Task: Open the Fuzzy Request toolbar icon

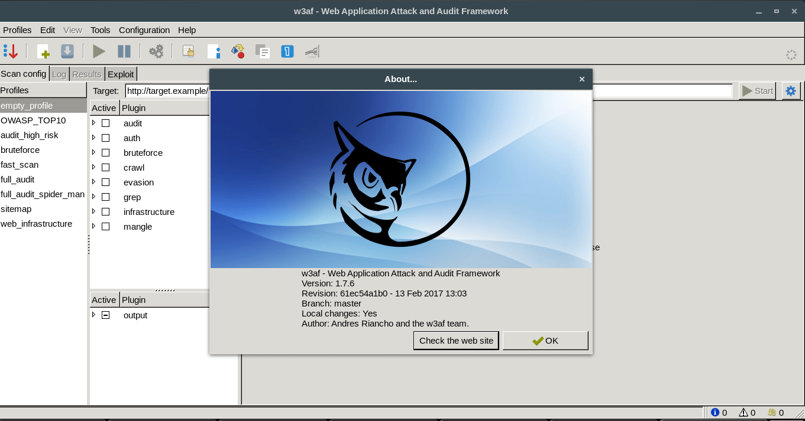Action: pyautogui.click(x=214, y=52)
